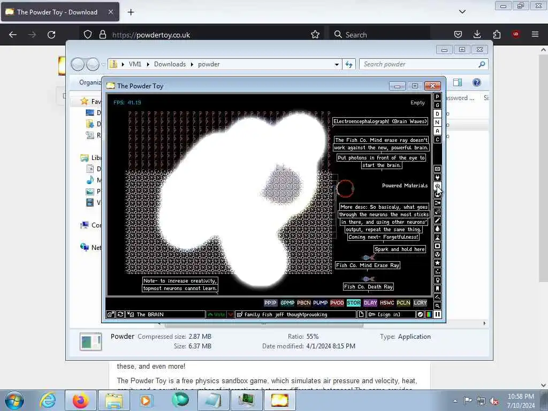Screen dimensions: 548x411
Task: Open the Liquids droplet menu icon
Action: 437,229
